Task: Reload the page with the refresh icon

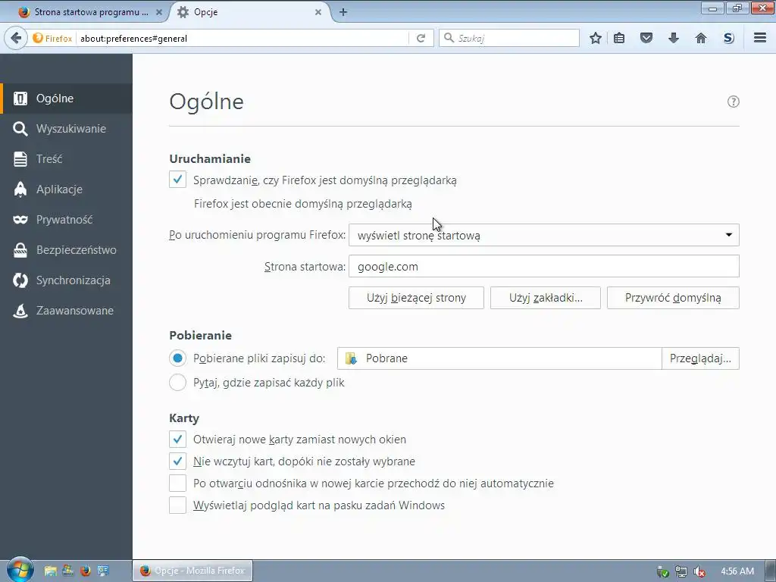Action: (421, 38)
